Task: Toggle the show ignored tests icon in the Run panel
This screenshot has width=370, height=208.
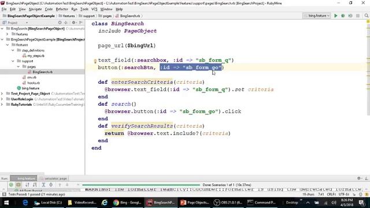Action: (x=18, y=185)
